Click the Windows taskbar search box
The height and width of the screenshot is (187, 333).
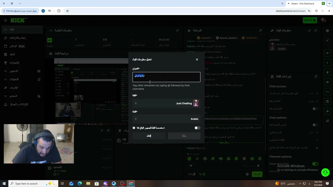coord(33,184)
